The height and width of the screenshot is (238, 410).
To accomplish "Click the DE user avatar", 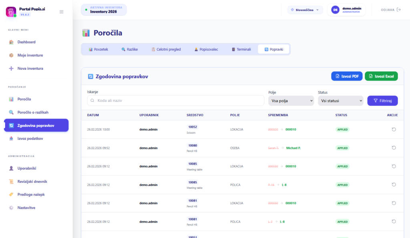I will pos(335,10).
